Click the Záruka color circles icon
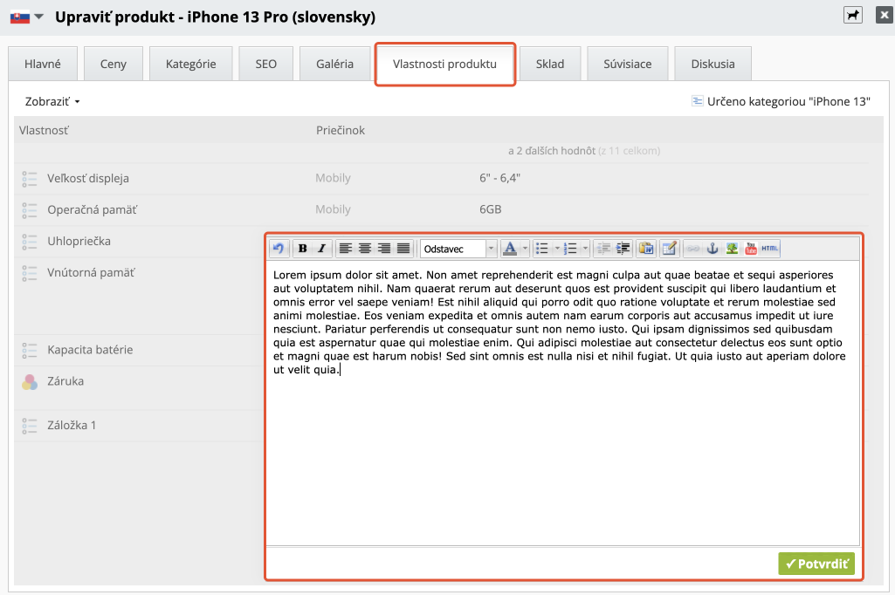The height and width of the screenshot is (595, 895). (x=30, y=381)
